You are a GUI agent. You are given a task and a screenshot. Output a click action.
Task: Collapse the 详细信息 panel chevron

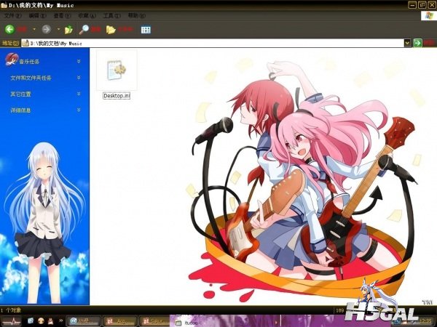(79, 110)
